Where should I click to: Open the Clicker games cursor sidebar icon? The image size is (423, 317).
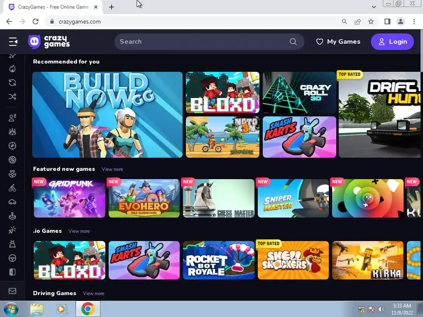[12, 230]
